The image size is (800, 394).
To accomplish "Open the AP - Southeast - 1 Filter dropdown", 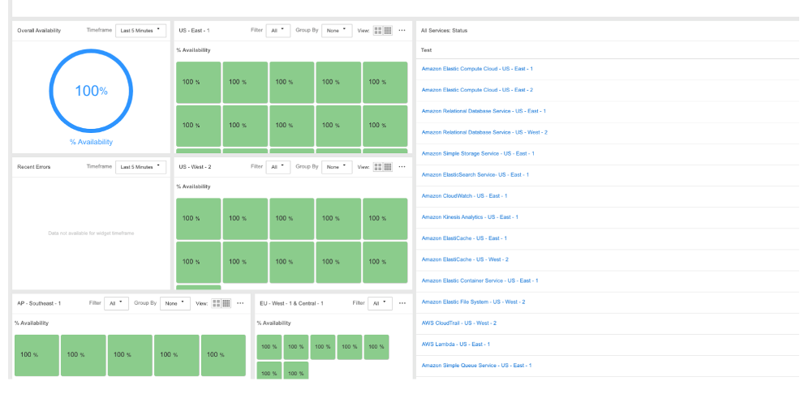I will 116,303.
